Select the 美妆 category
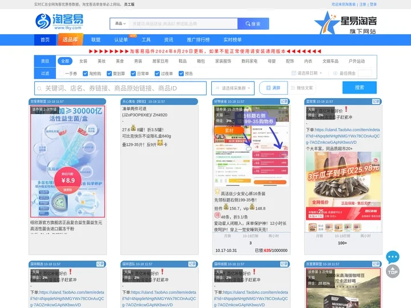The height and width of the screenshot is (308, 411). tap(102, 61)
